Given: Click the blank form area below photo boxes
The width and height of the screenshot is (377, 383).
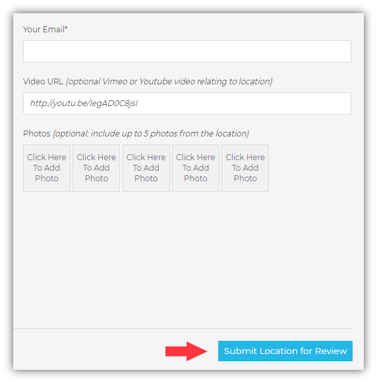Looking at the screenshot, I should pos(187,259).
